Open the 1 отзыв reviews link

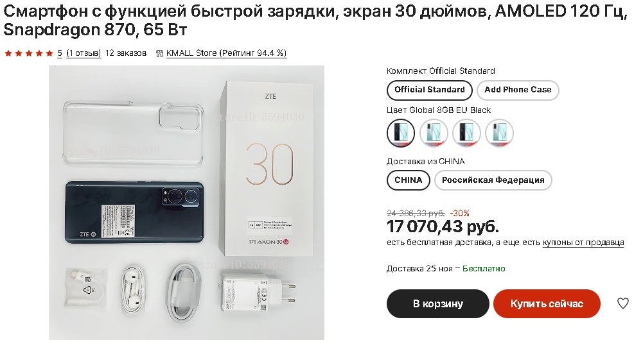pos(84,53)
